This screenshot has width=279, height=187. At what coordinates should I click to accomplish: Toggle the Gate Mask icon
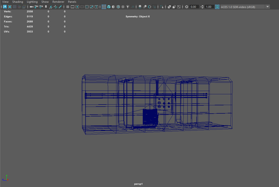pos(82,7)
